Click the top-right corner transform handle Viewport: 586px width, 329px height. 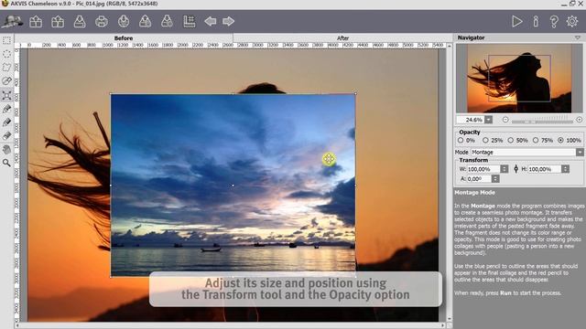pos(355,93)
